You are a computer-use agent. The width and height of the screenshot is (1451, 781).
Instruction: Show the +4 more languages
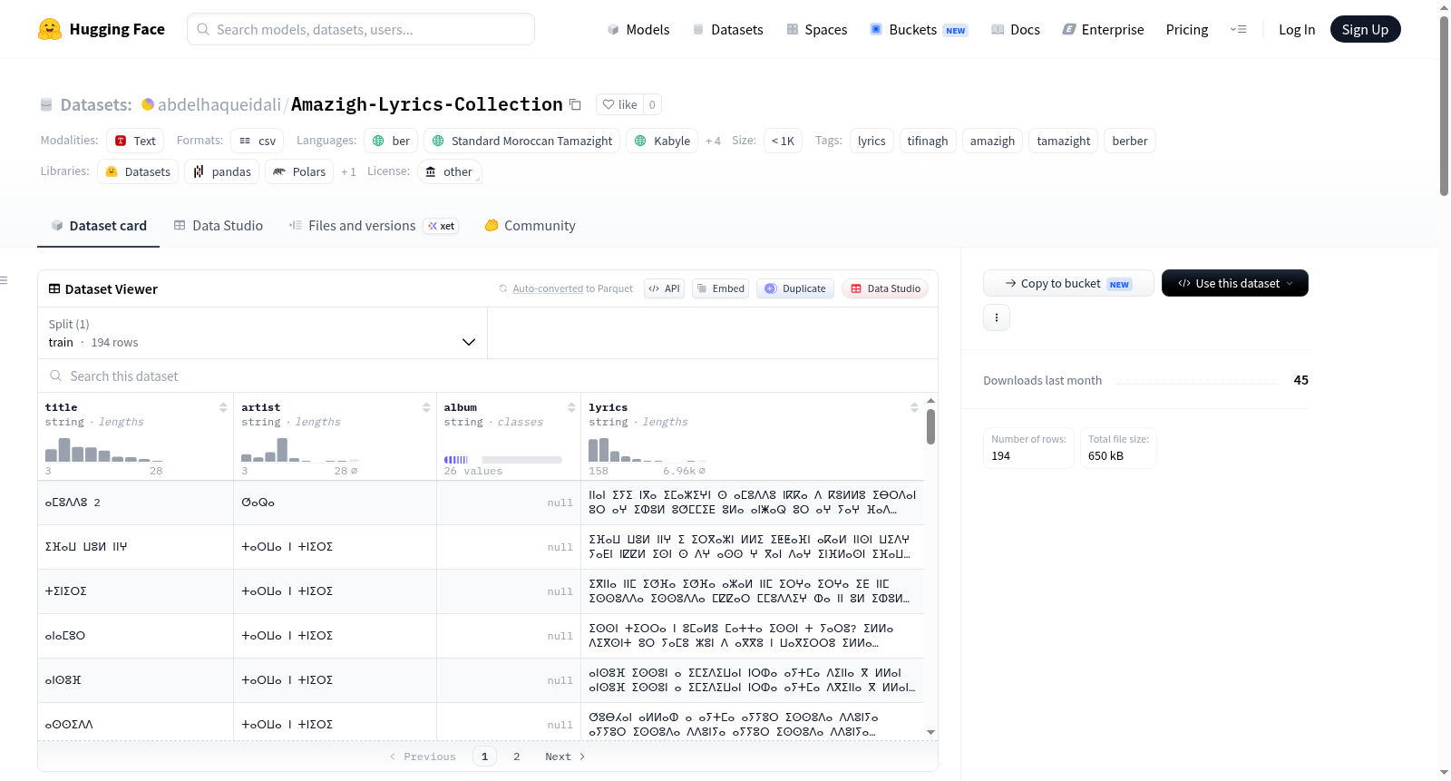coord(713,141)
